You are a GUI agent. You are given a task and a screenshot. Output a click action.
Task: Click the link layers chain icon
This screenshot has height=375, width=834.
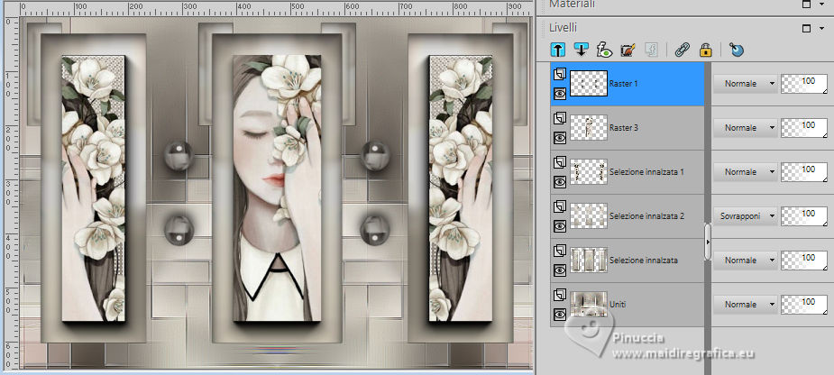(682, 50)
